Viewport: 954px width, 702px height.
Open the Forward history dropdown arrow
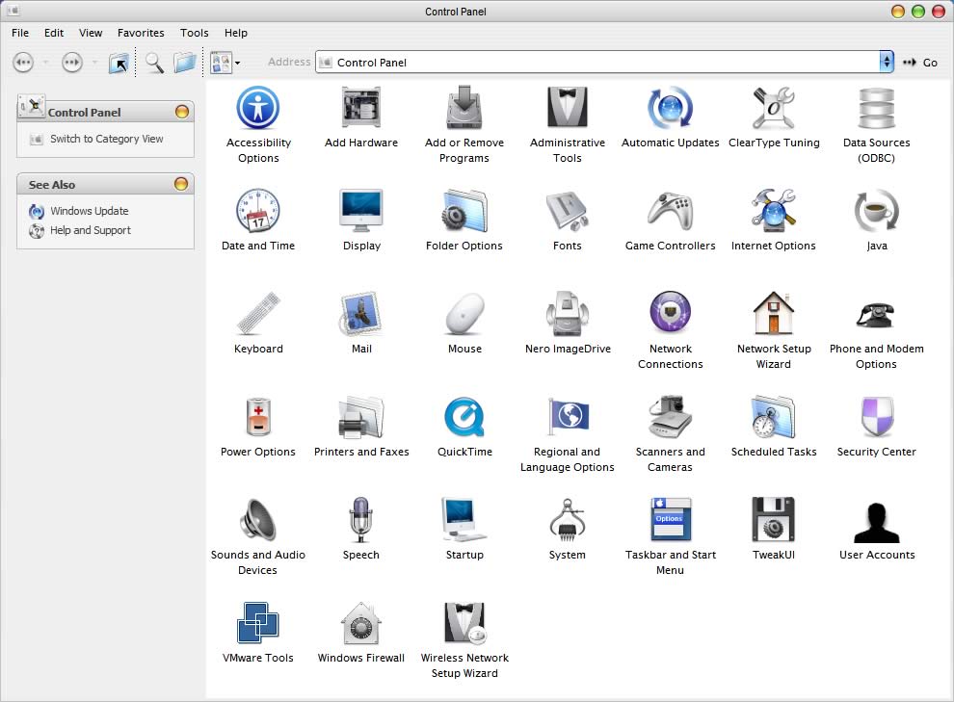[94, 62]
